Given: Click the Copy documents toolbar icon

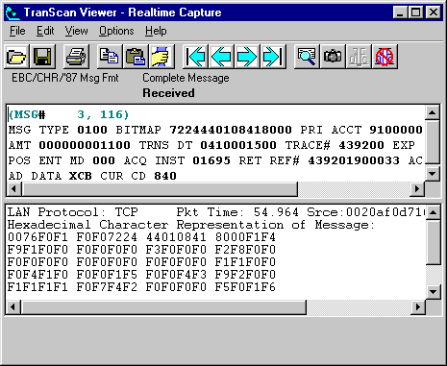Looking at the screenshot, I should pos(110,57).
